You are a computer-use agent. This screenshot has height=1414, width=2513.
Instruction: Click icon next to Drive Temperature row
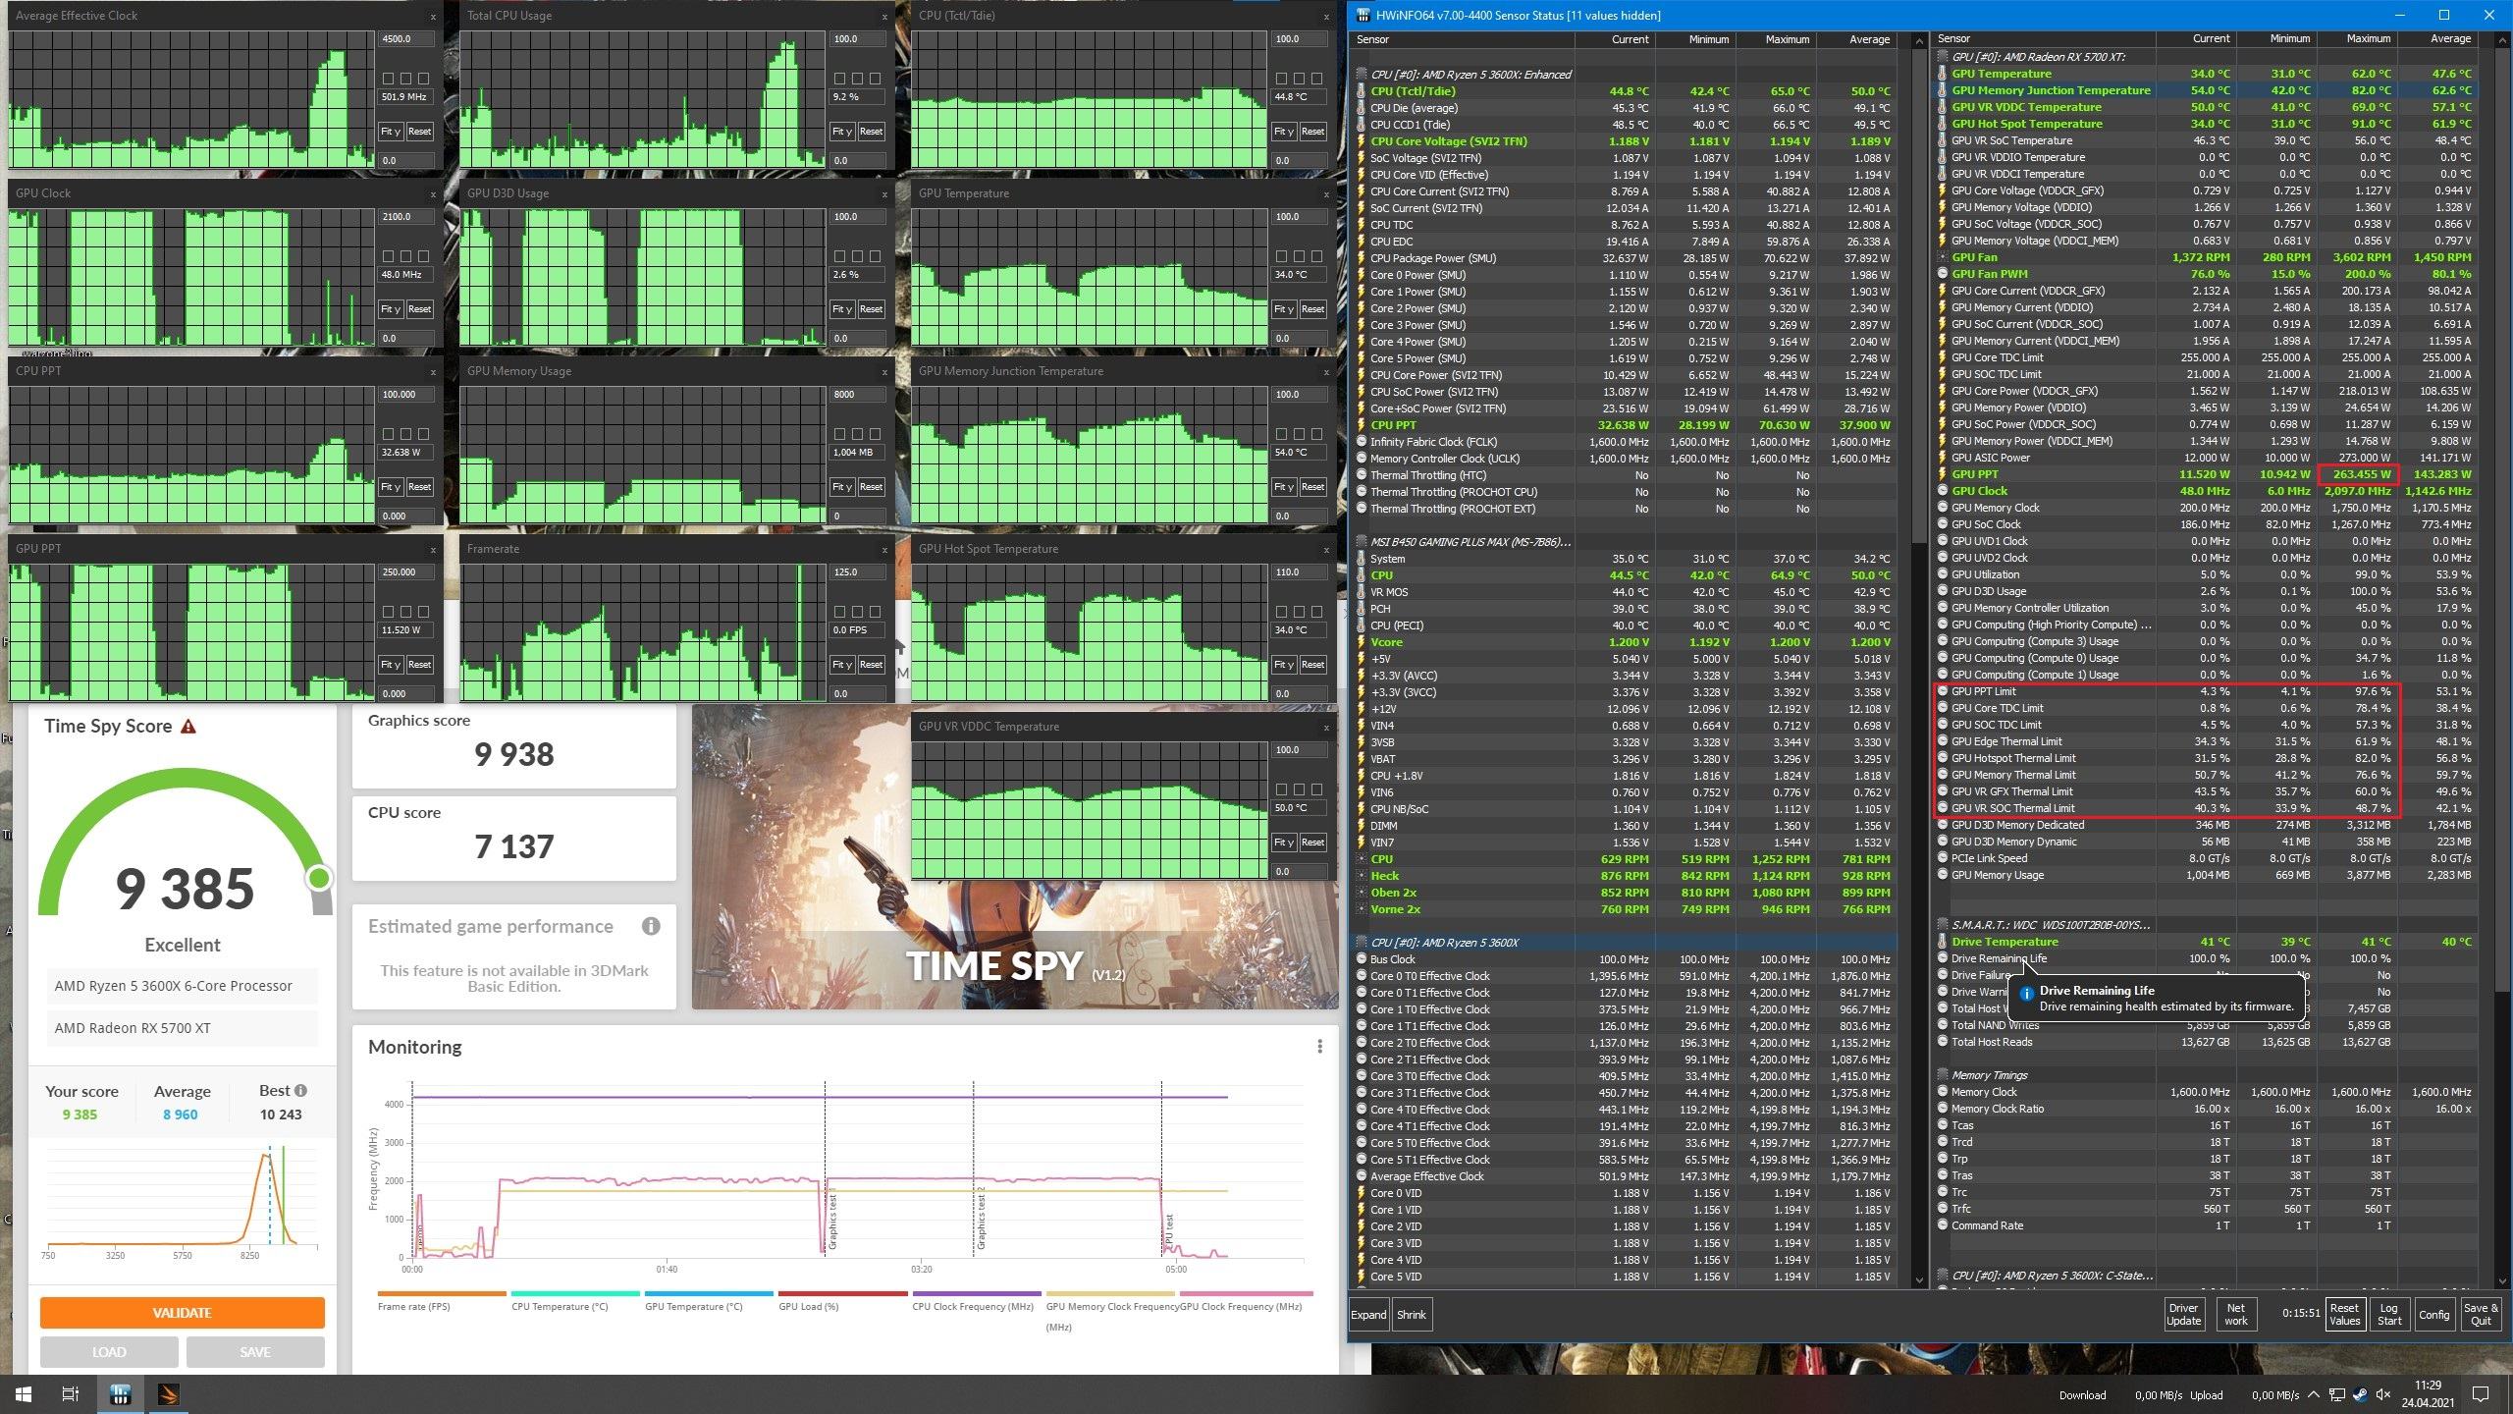tap(1943, 942)
